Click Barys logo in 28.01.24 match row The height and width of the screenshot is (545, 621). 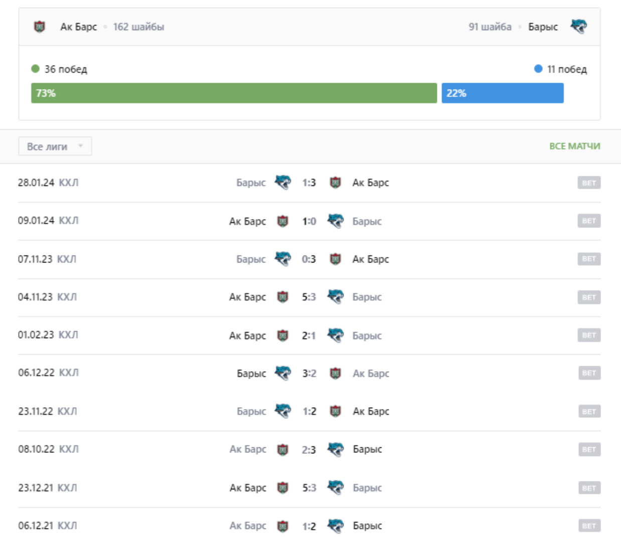click(x=282, y=182)
